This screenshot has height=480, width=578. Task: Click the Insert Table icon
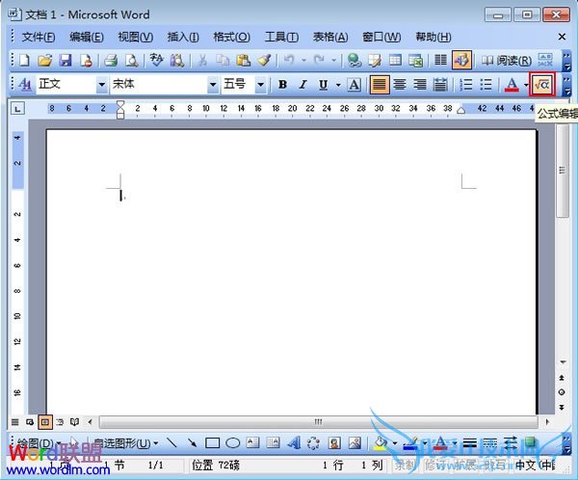coord(396,60)
